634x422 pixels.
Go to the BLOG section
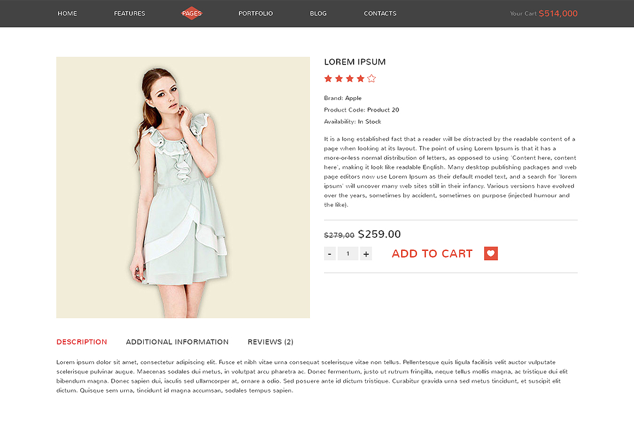click(318, 13)
